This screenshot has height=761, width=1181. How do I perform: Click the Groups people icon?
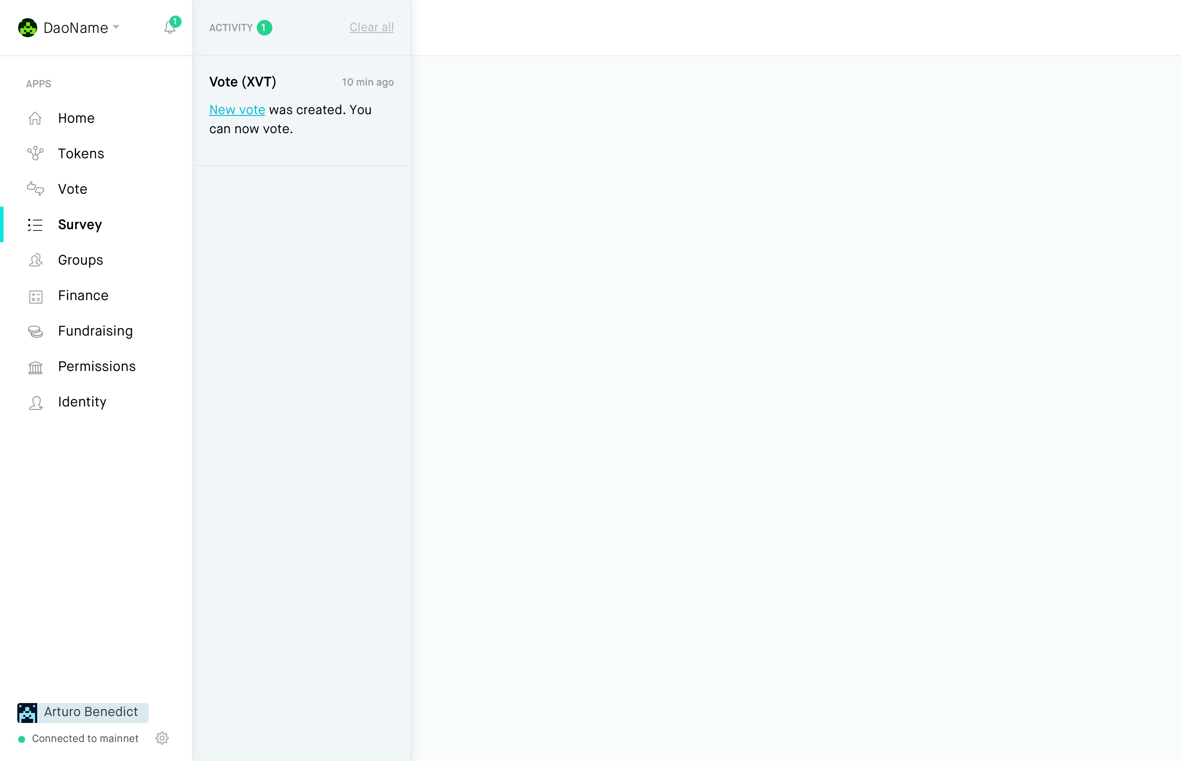[35, 260]
